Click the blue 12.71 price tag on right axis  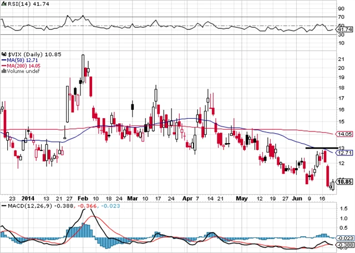(x=344, y=152)
